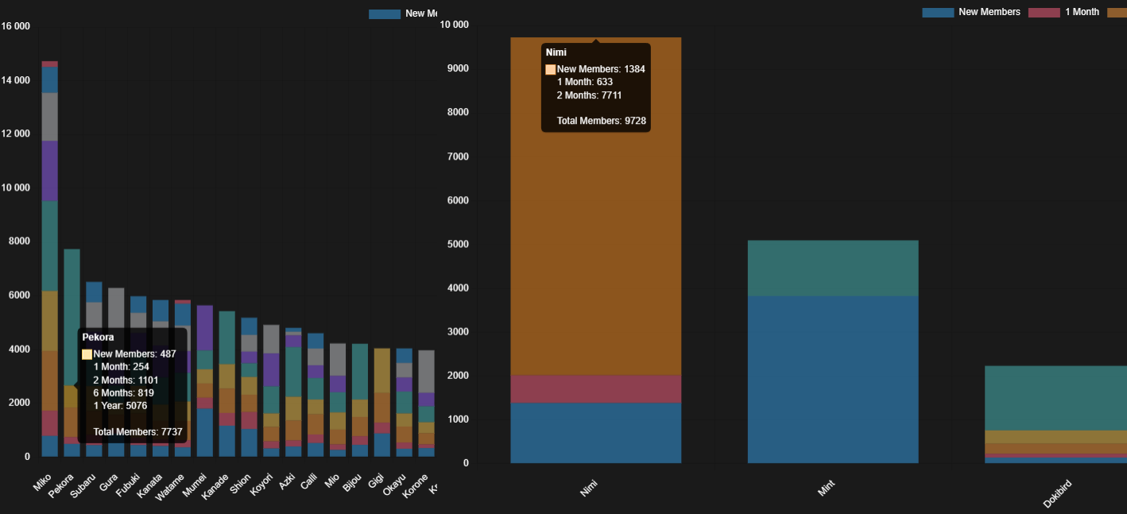Click the teal segment of Miko's bar
This screenshot has width=1127, height=514.
[49, 246]
